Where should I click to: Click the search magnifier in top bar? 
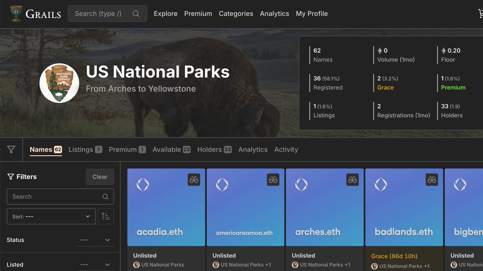(x=136, y=14)
